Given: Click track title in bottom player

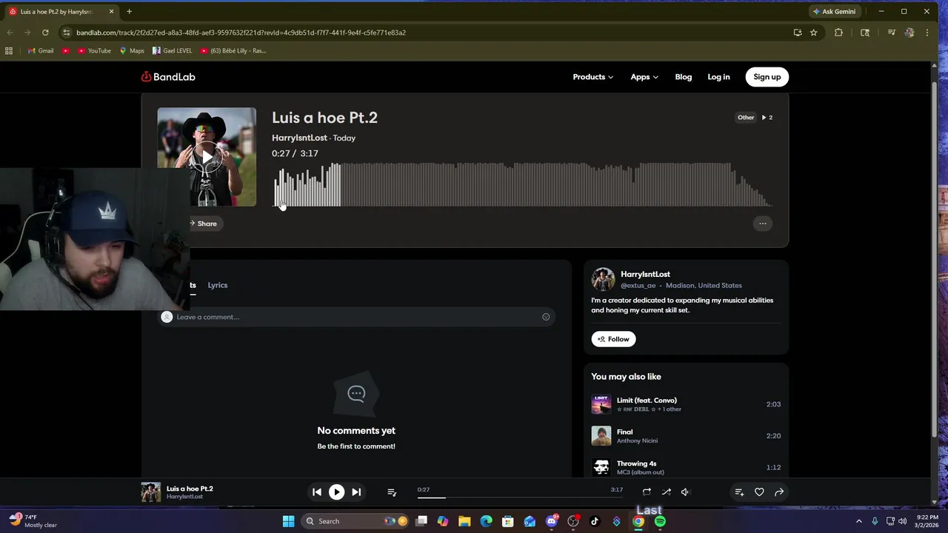Looking at the screenshot, I should [x=190, y=489].
